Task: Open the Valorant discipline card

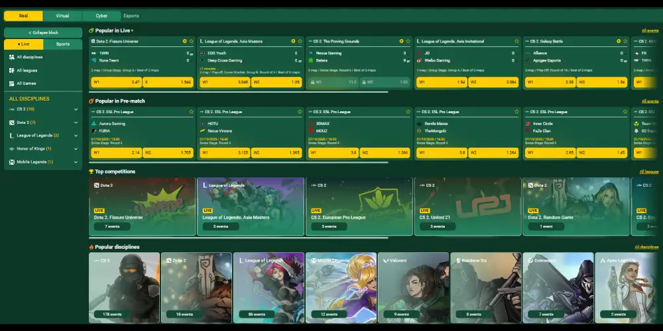Action: click(413, 288)
